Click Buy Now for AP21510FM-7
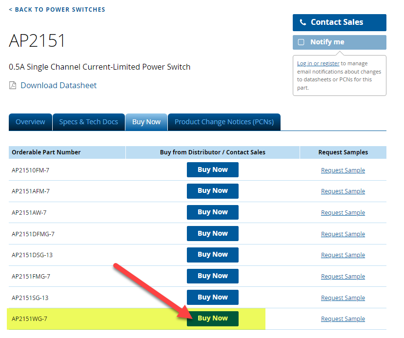 (x=212, y=170)
